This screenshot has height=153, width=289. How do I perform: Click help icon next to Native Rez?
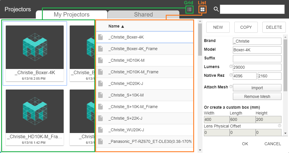(x=231, y=75)
